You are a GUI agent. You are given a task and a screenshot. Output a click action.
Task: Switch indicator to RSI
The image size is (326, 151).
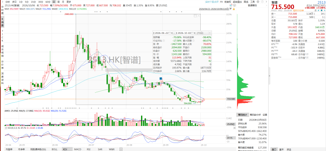[x=89, y=149]
